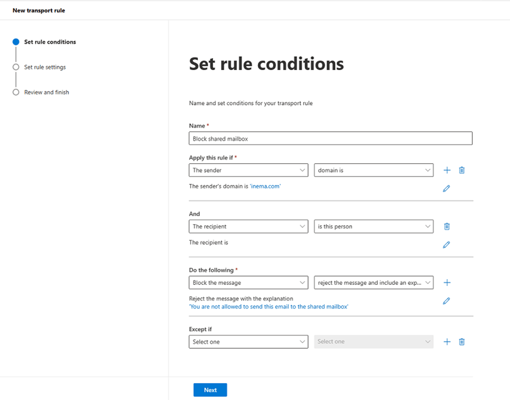510x400 pixels.
Task: Click the rejection explanation text link
Action: click(269, 307)
